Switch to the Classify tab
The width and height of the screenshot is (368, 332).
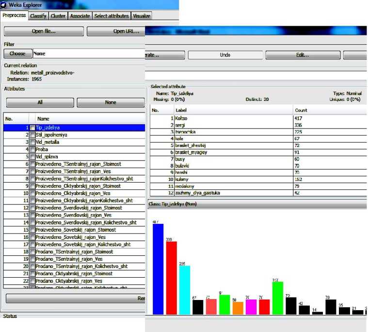coord(38,16)
